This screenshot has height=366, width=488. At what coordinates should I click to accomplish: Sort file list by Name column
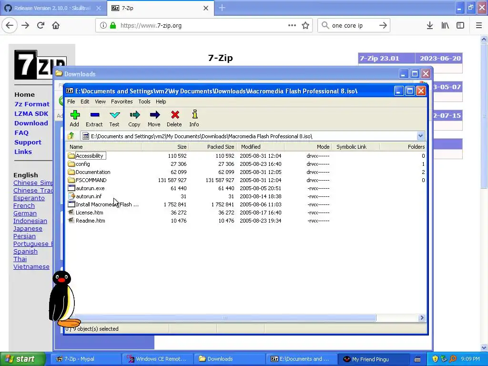pos(103,147)
